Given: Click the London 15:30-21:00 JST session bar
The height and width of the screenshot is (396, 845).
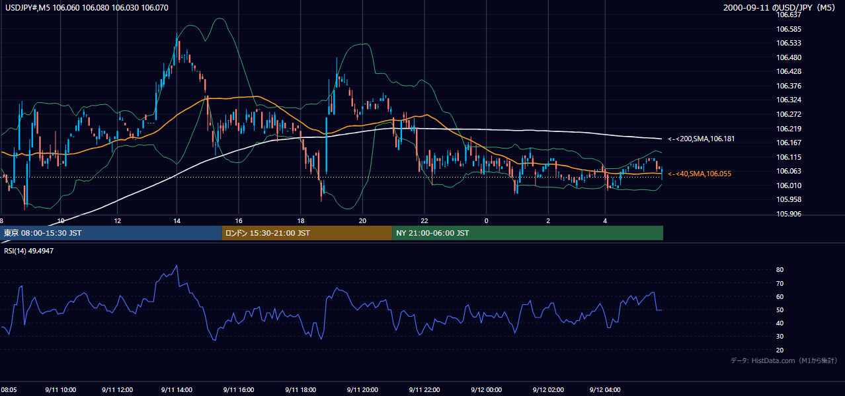Looking at the screenshot, I should point(307,233).
